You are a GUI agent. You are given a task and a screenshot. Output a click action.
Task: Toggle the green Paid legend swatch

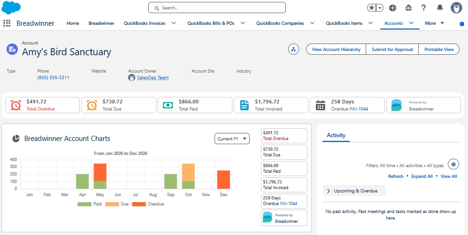84,204
